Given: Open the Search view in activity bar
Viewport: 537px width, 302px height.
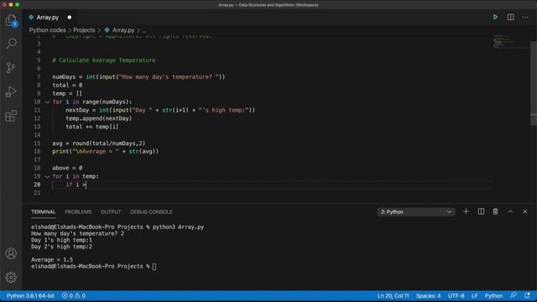Looking at the screenshot, I should 11,44.
